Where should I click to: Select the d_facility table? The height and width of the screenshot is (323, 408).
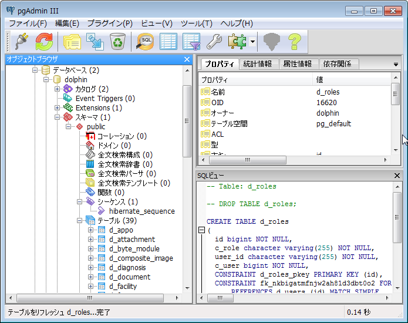123,287
